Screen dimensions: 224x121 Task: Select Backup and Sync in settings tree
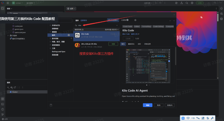(58, 52)
